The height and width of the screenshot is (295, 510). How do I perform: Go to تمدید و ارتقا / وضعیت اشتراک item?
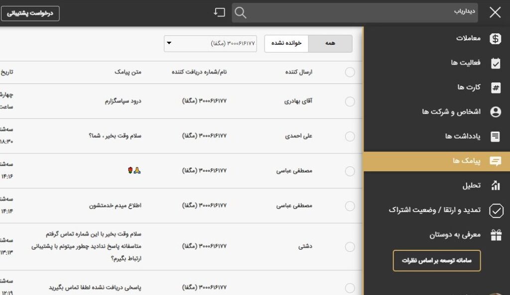point(434,210)
